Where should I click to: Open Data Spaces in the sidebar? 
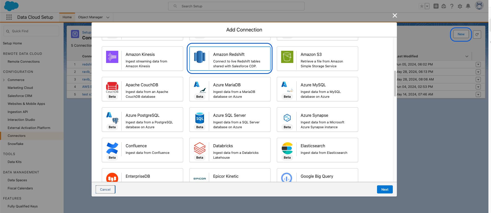pyautogui.click(x=17, y=180)
